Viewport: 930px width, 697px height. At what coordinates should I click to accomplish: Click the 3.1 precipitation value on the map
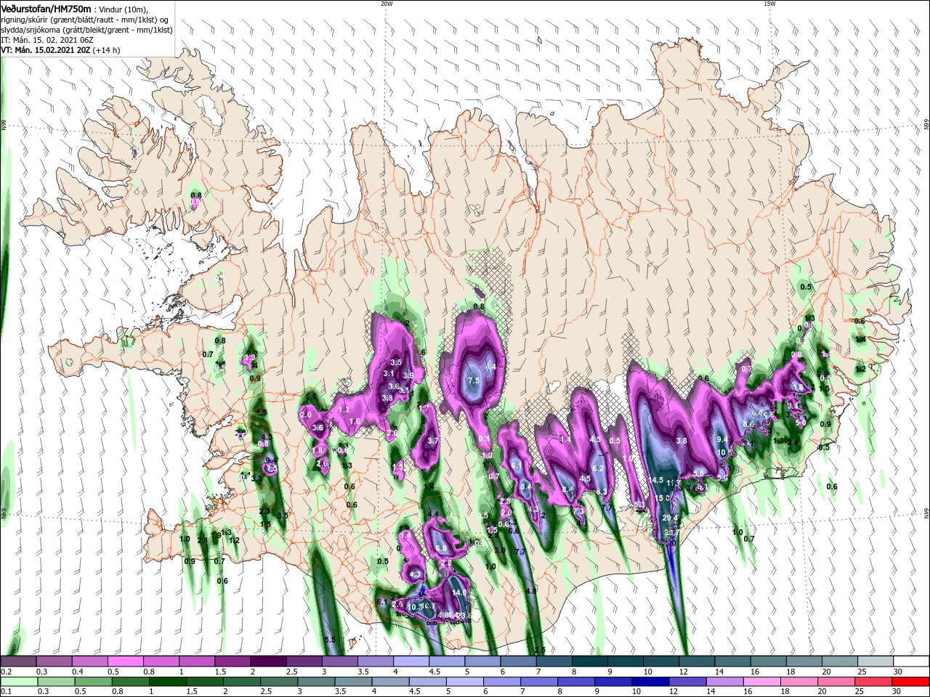389,373
